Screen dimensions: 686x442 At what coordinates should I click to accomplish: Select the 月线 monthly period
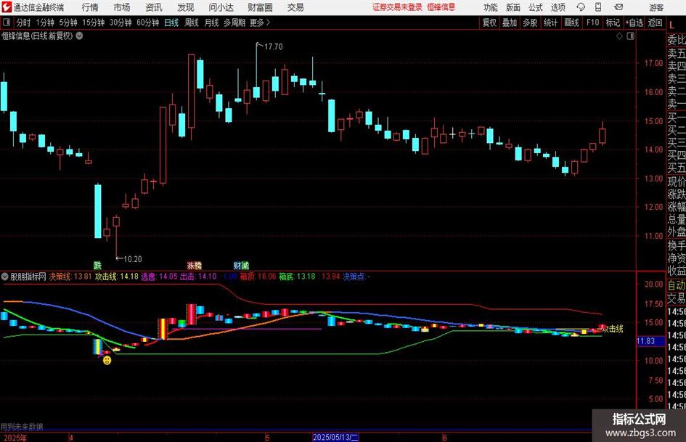212,22
